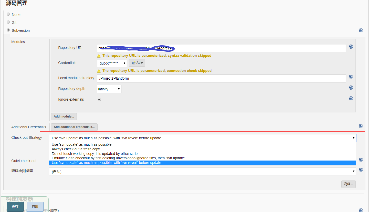The height and width of the screenshot is (212, 377).
Task: Open the Repository depth infinity dropdown
Action: (109, 89)
